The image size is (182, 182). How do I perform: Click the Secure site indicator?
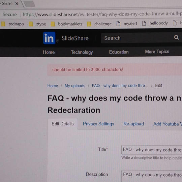click(10, 14)
